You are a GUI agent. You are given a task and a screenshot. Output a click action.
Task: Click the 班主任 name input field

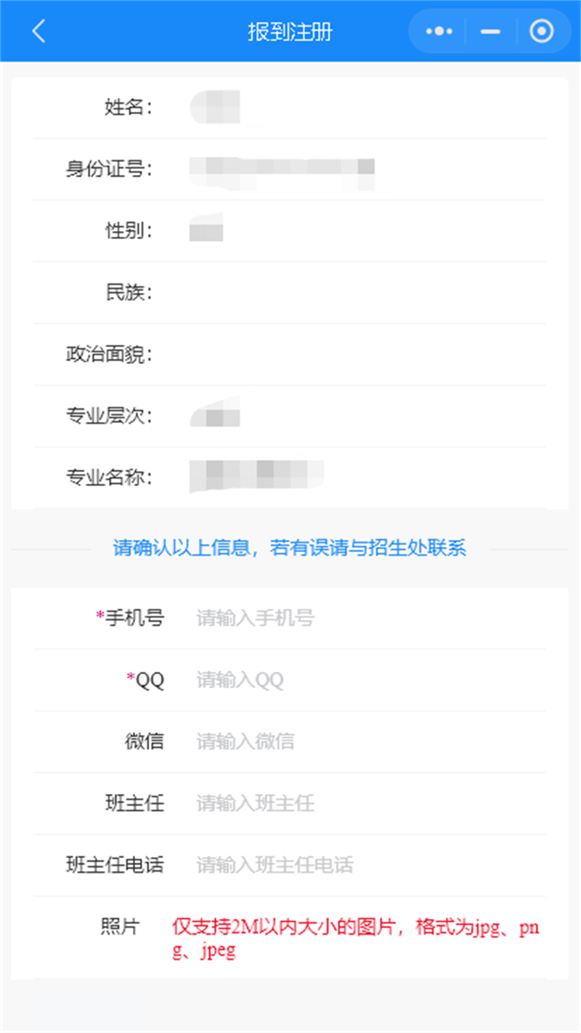coord(363,803)
